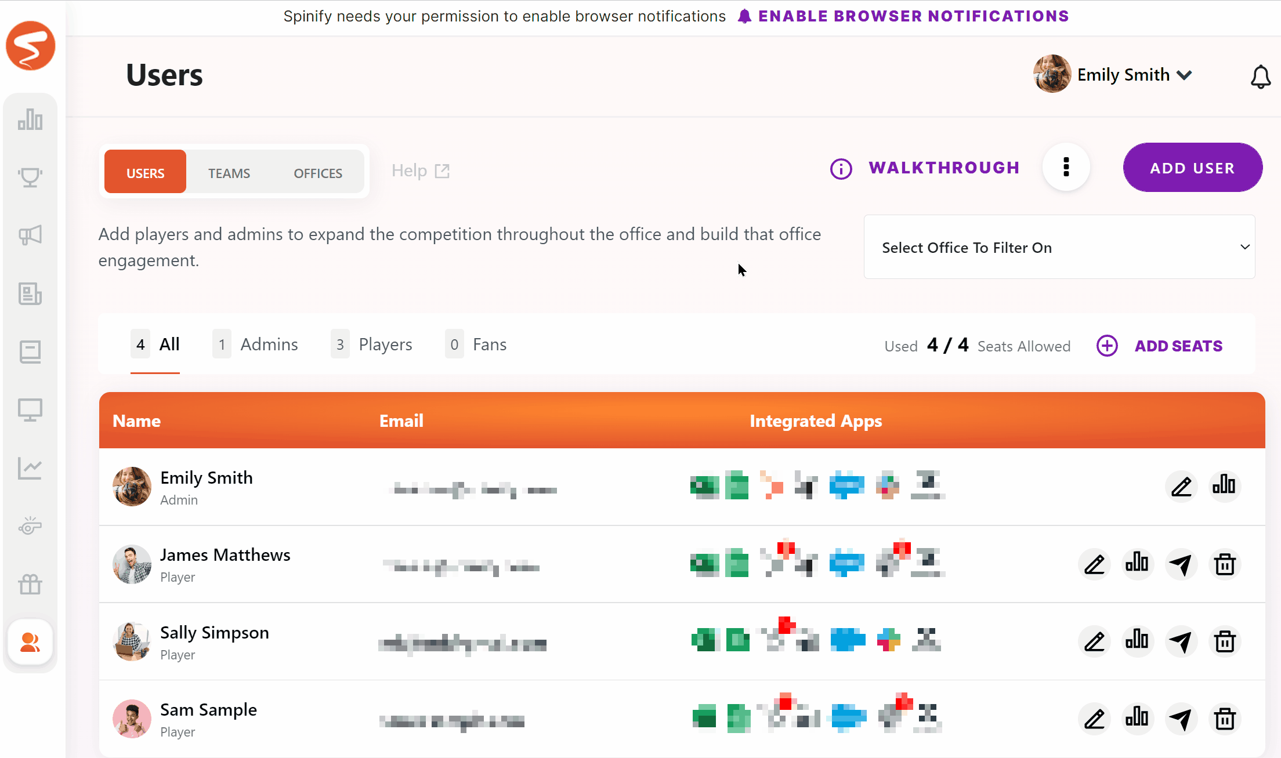The width and height of the screenshot is (1281, 758).
Task: Click the edit pencil icon for James Matthews
Action: 1093,564
